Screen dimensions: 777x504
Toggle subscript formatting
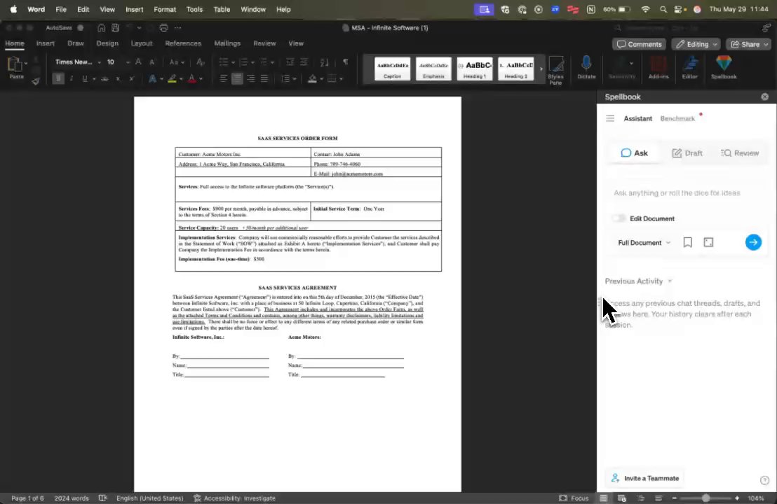[x=118, y=78]
